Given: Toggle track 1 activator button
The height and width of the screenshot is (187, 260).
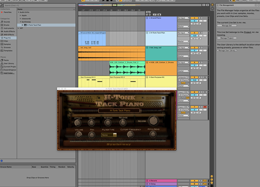Looking at the screenshot, I should pos(194,18).
